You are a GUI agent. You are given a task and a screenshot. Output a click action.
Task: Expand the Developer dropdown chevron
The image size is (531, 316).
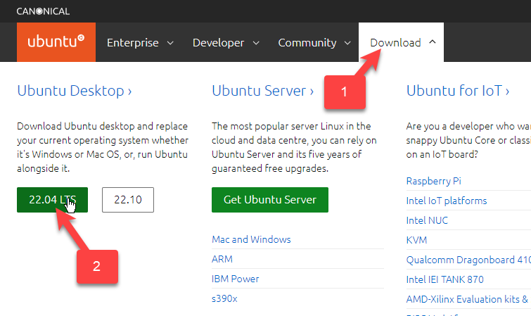click(256, 43)
